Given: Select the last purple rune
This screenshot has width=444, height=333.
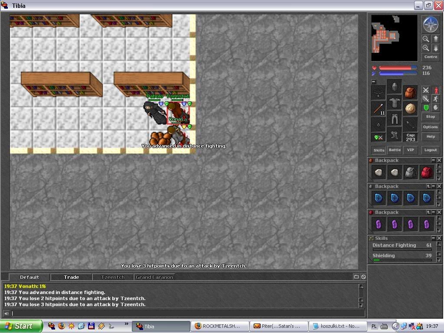Looking at the screenshot, I should (427, 224).
